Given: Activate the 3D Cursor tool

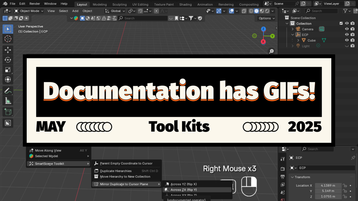Looking at the screenshot, I should point(8,39).
